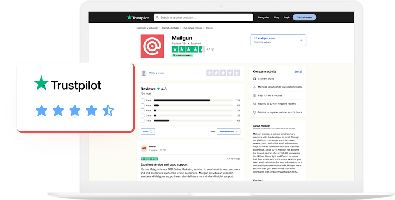The width and height of the screenshot is (395, 200).
Task: Select the first empty rating star
Action: 209,73
